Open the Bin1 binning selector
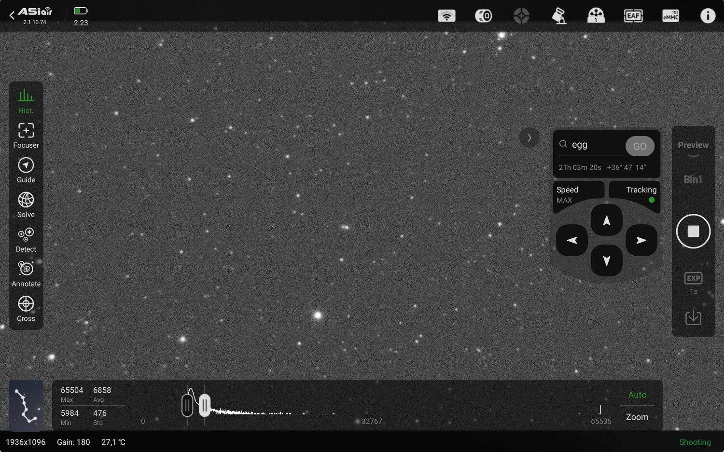 [693, 179]
